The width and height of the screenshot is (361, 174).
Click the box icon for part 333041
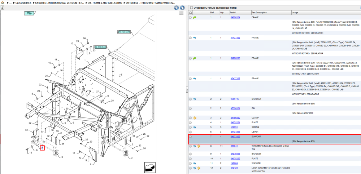(x=199, y=146)
